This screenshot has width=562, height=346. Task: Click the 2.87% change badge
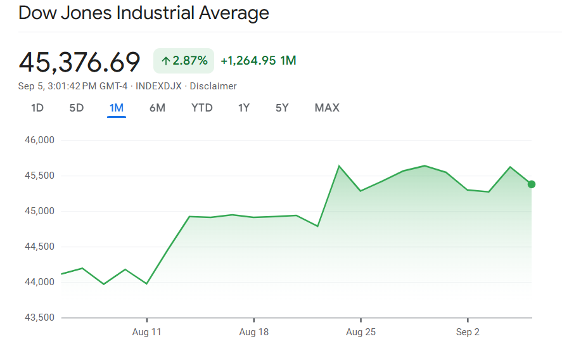(184, 61)
